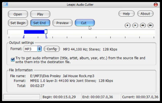Open the About dialog

[x=145, y=14]
